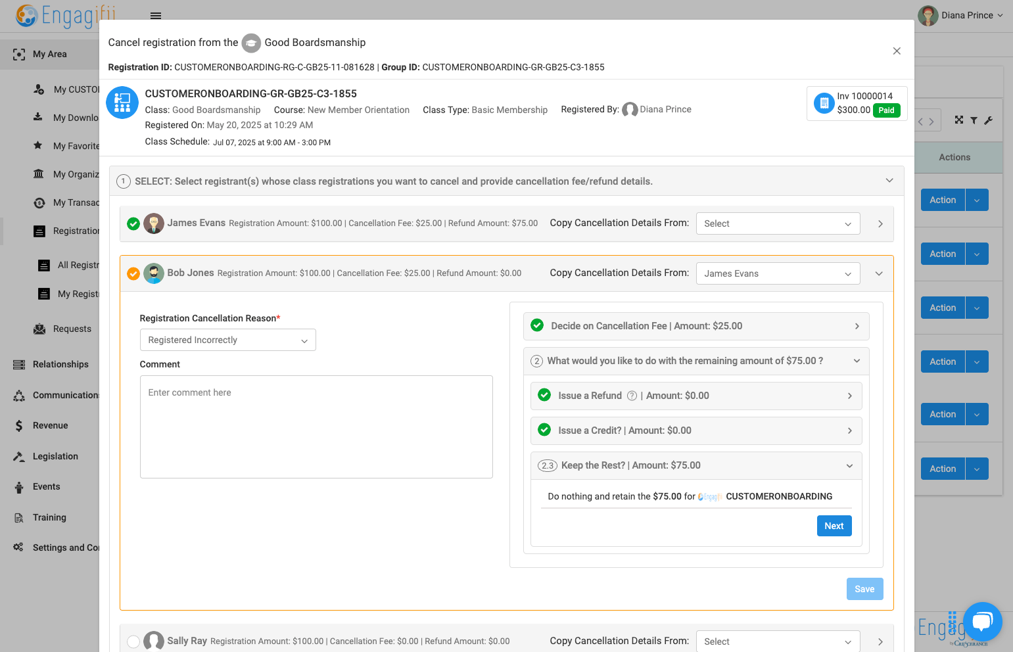Click the Relationships sidebar icon

[19, 365]
